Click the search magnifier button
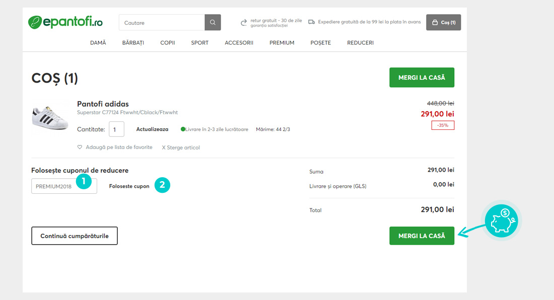 [x=213, y=22]
